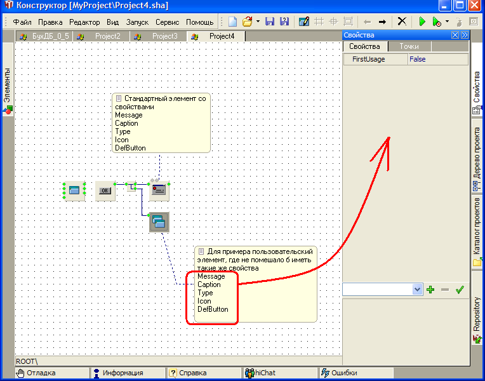Open the Редактор menu
485x381 pixels.
pyautogui.click(x=84, y=22)
